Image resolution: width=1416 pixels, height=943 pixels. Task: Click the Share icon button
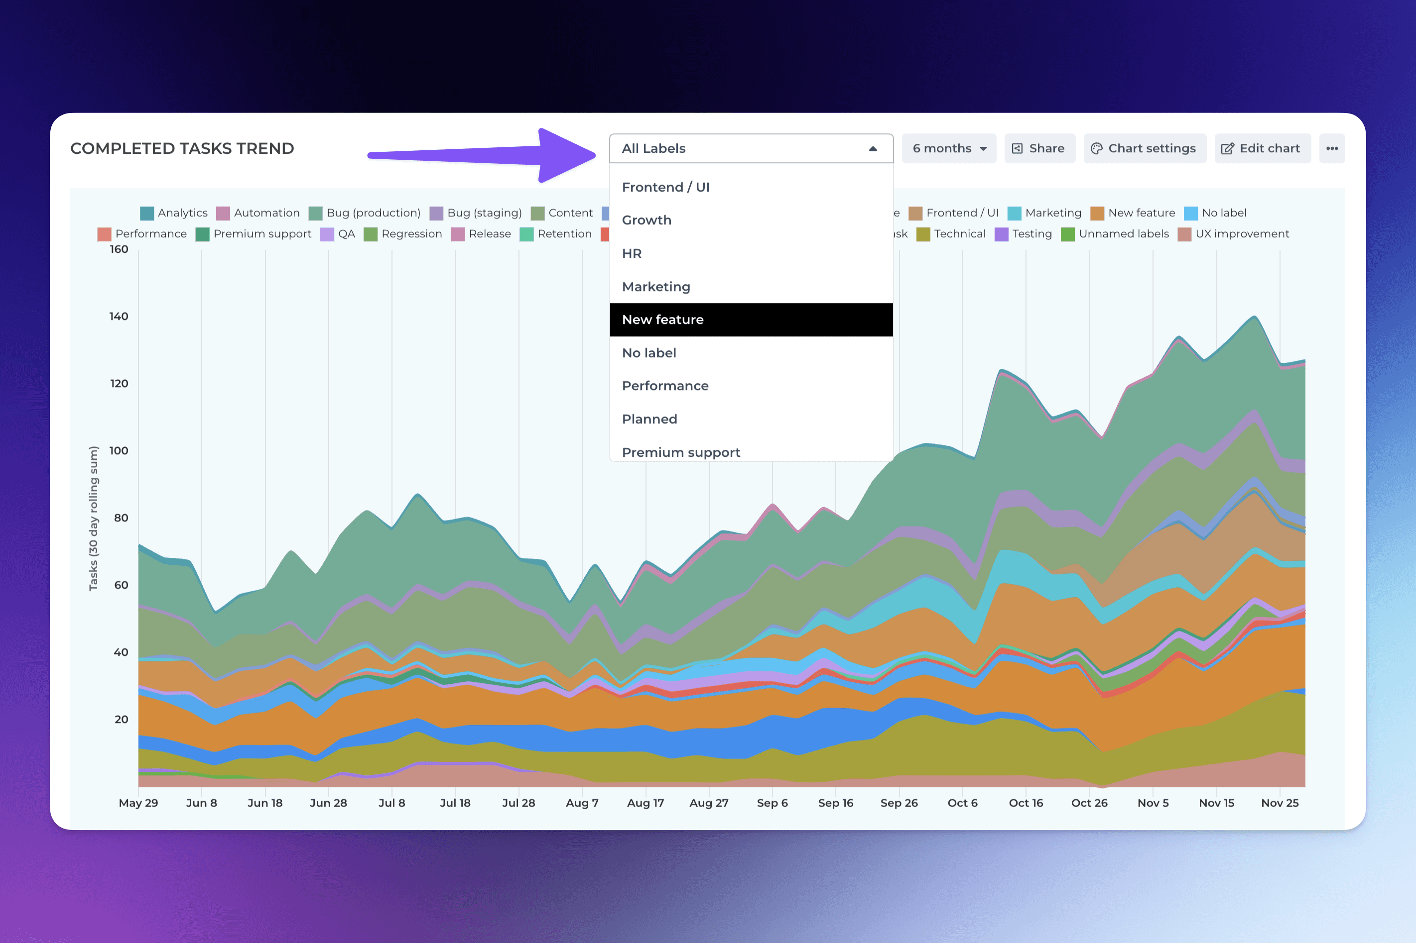(1017, 149)
